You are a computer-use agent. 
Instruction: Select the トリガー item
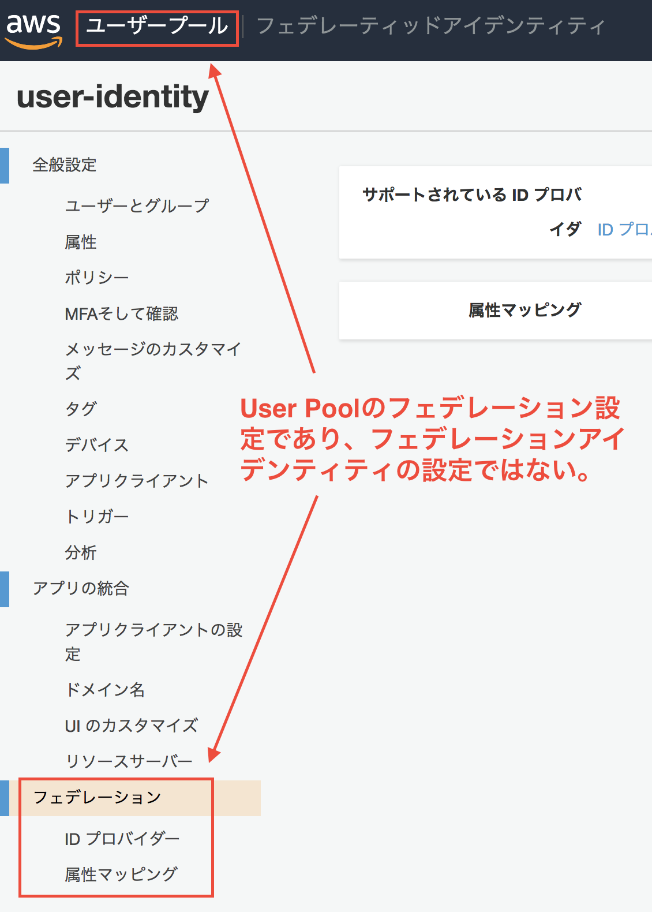pyautogui.click(x=97, y=516)
